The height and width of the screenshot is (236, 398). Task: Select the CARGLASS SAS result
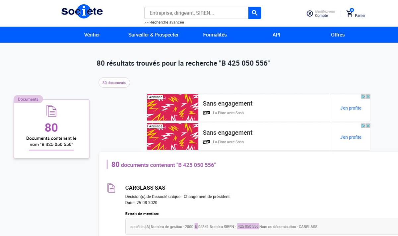point(145,188)
